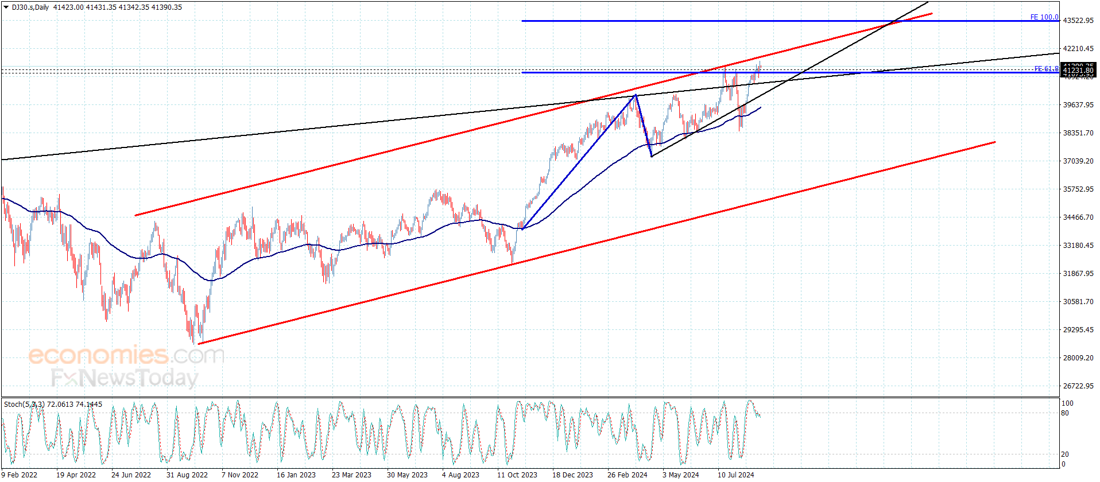This screenshot has width=1100, height=482.
Task: Click the 4 Aug 2023 date label
Action: tap(460, 475)
